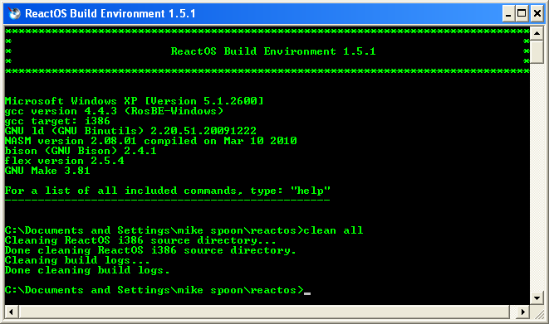The height and width of the screenshot is (324, 549).
Task: Click the vertical scrollbar down arrow
Action: click(537, 298)
